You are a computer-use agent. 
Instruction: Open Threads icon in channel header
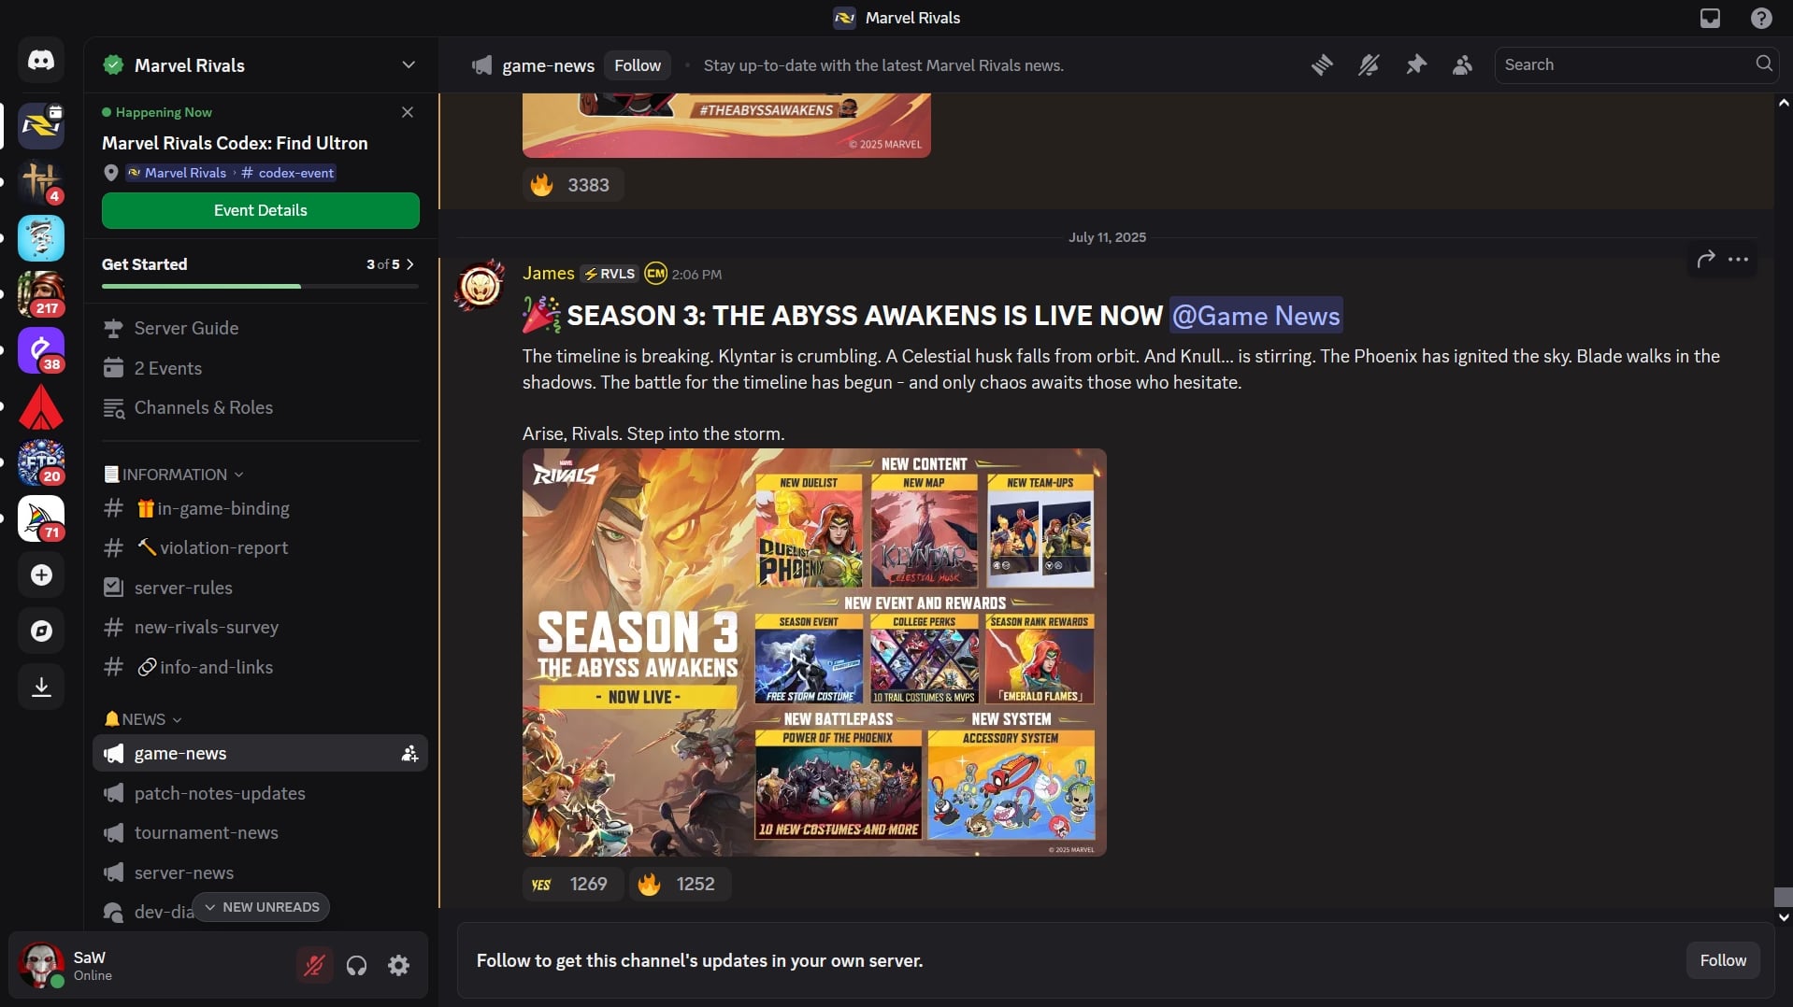point(1322,64)
